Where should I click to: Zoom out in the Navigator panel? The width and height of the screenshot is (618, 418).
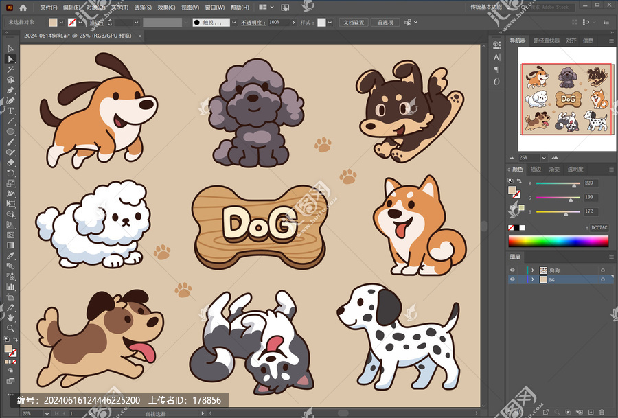pyautogui.click(x=512, y=158)
